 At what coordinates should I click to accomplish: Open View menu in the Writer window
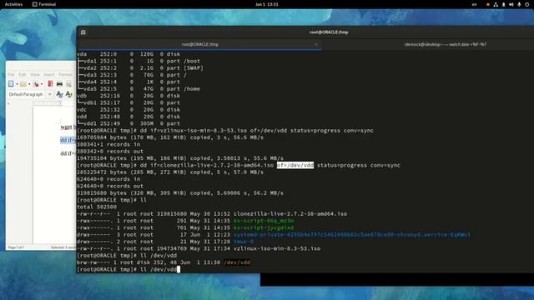(35, 74)
